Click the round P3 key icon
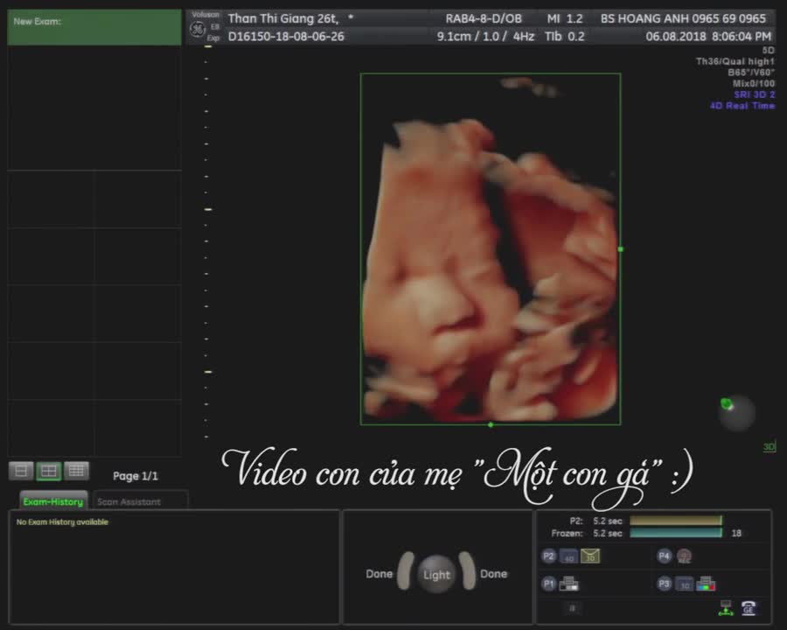Screen dimensions: 787x630 pos(664,584)
